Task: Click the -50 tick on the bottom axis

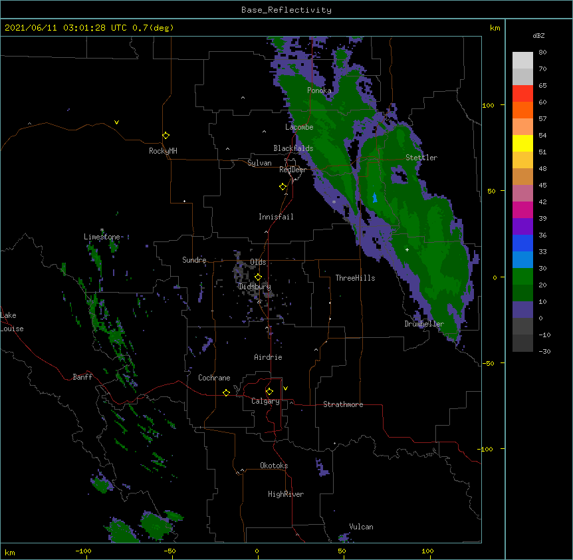Action: coord(170,551)
